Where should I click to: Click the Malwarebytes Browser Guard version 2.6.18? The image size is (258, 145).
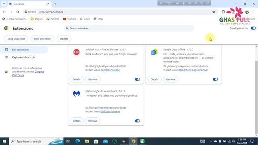coord(122,91)
